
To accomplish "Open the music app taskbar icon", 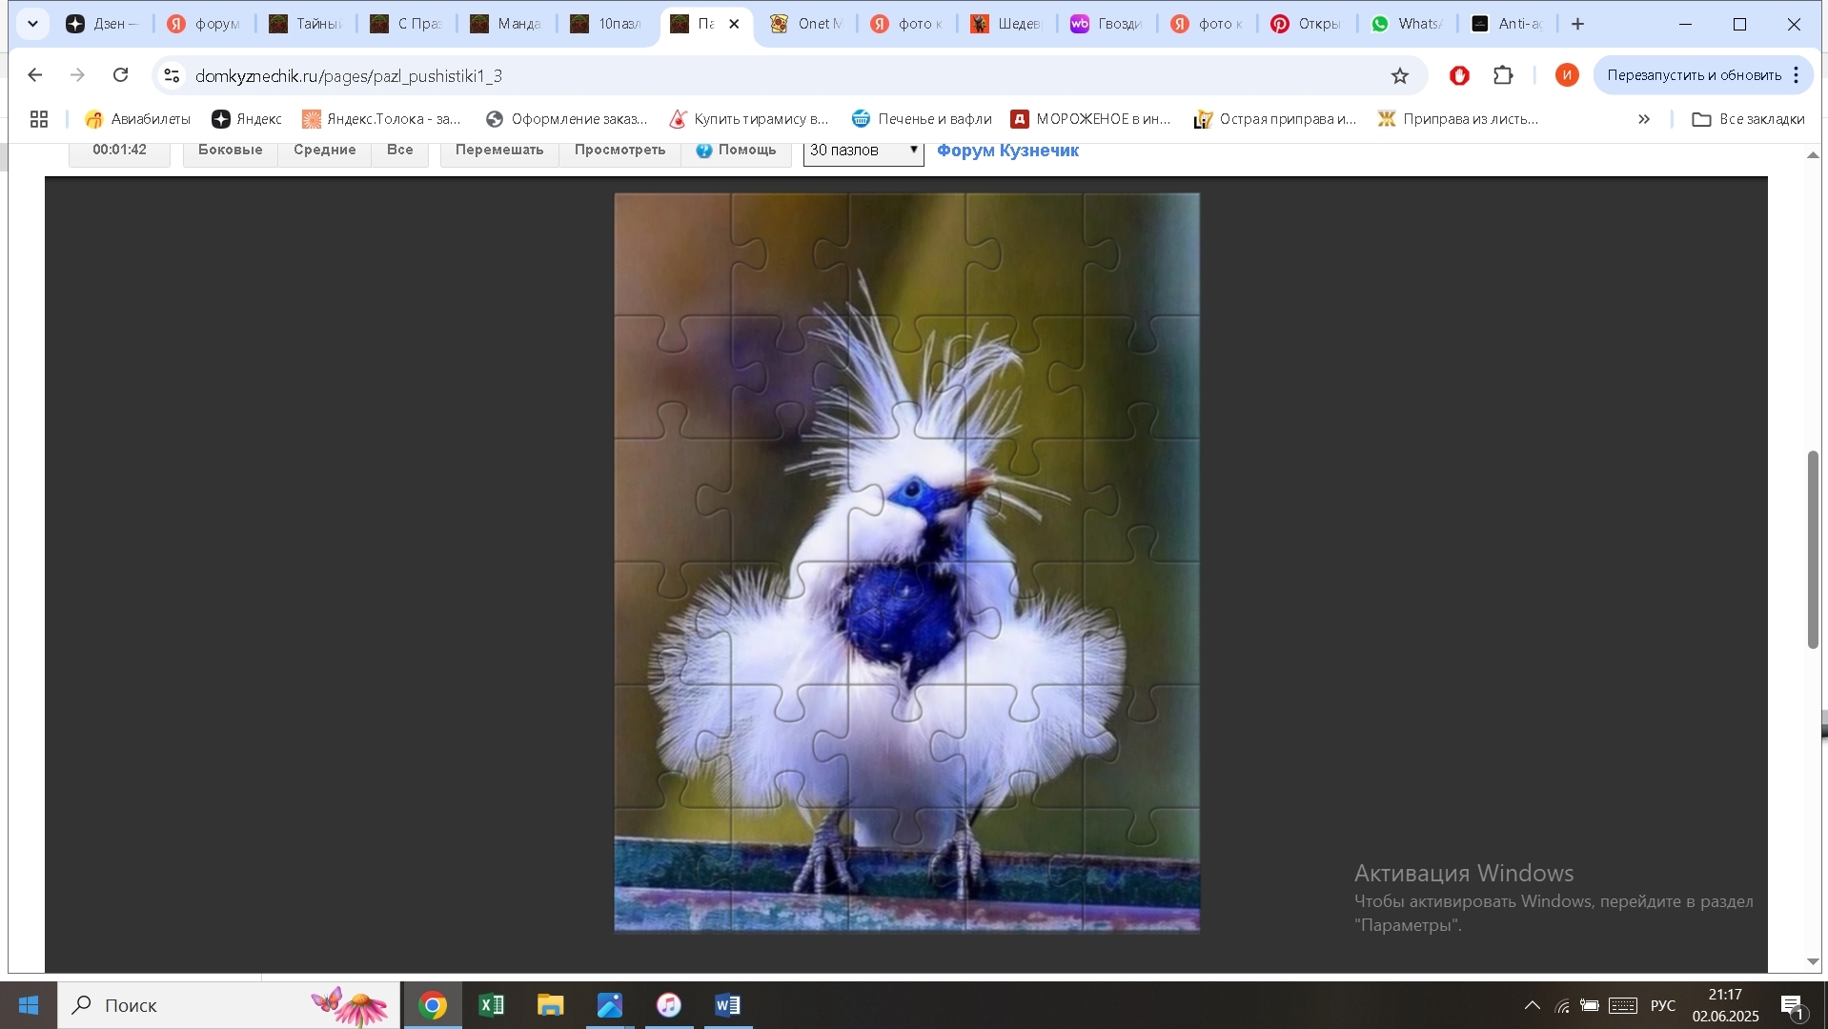I will (x=669, y=1005).
